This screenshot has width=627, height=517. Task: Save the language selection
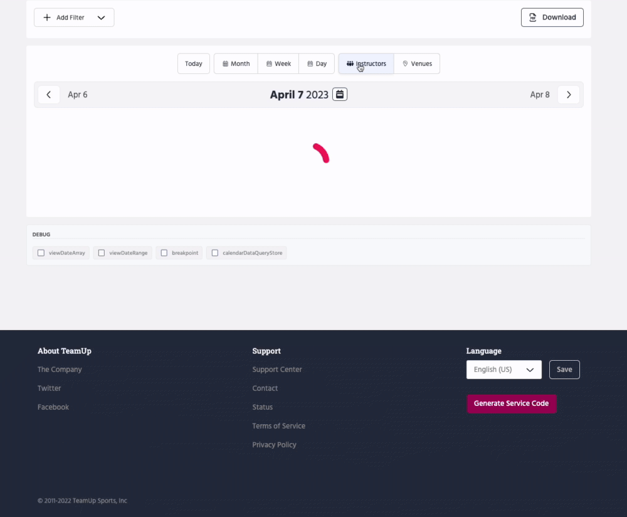click(x=564, y=370)
